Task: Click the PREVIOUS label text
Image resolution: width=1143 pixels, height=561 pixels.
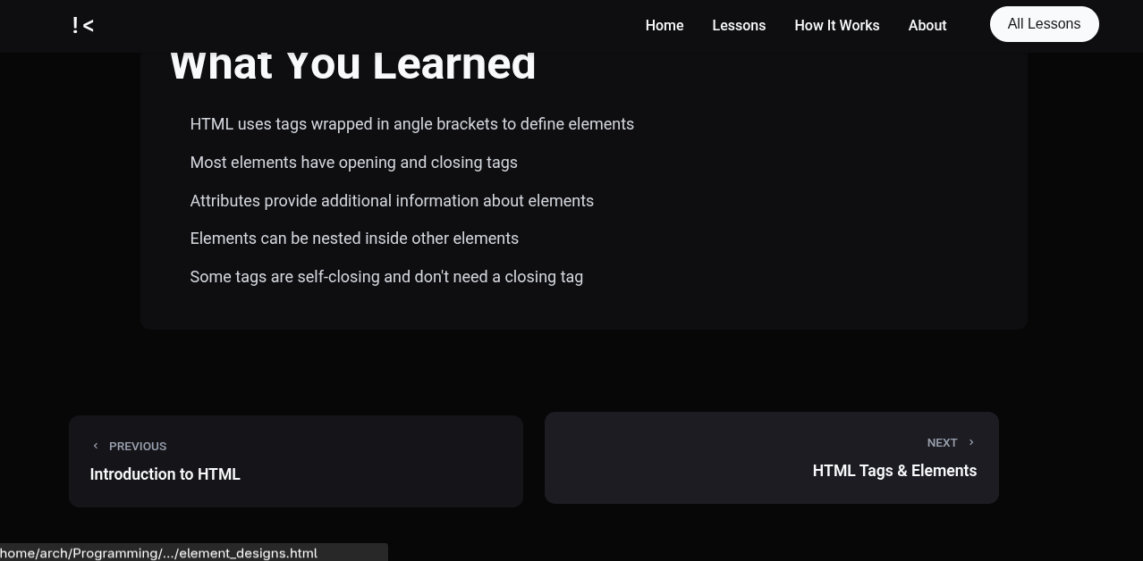Action: pyautogui.click(x=138, y=447)
